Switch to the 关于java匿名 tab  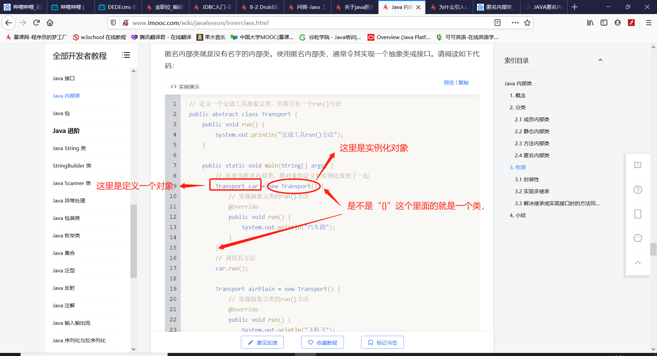pyautogui.click(x=355, y=7)
